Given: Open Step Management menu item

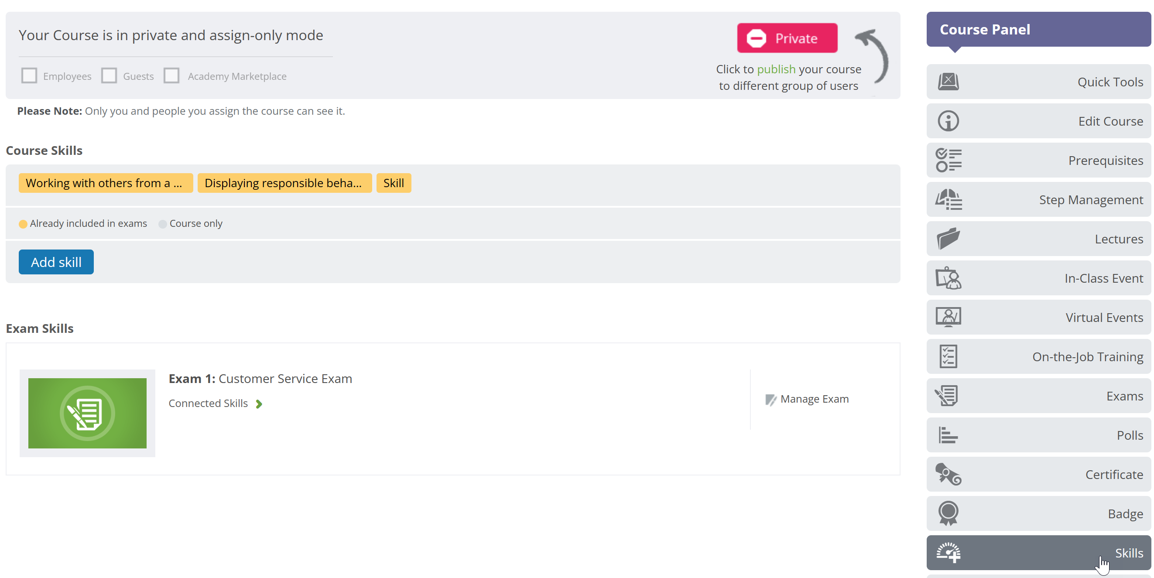Looking at the screenshot, I should [x=1038, y=199].
